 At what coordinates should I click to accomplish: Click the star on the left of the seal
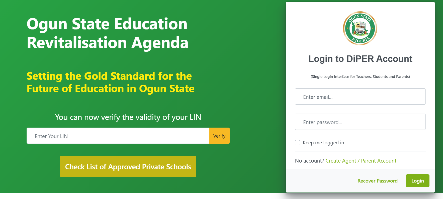[x=348, y=28]
